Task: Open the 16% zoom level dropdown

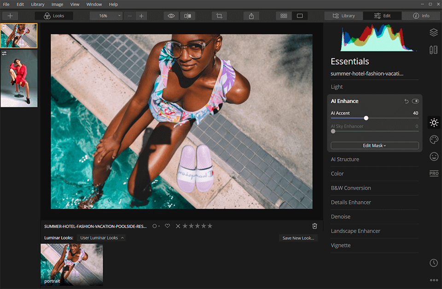Action: pyautogui.click(x=106, y=16)
